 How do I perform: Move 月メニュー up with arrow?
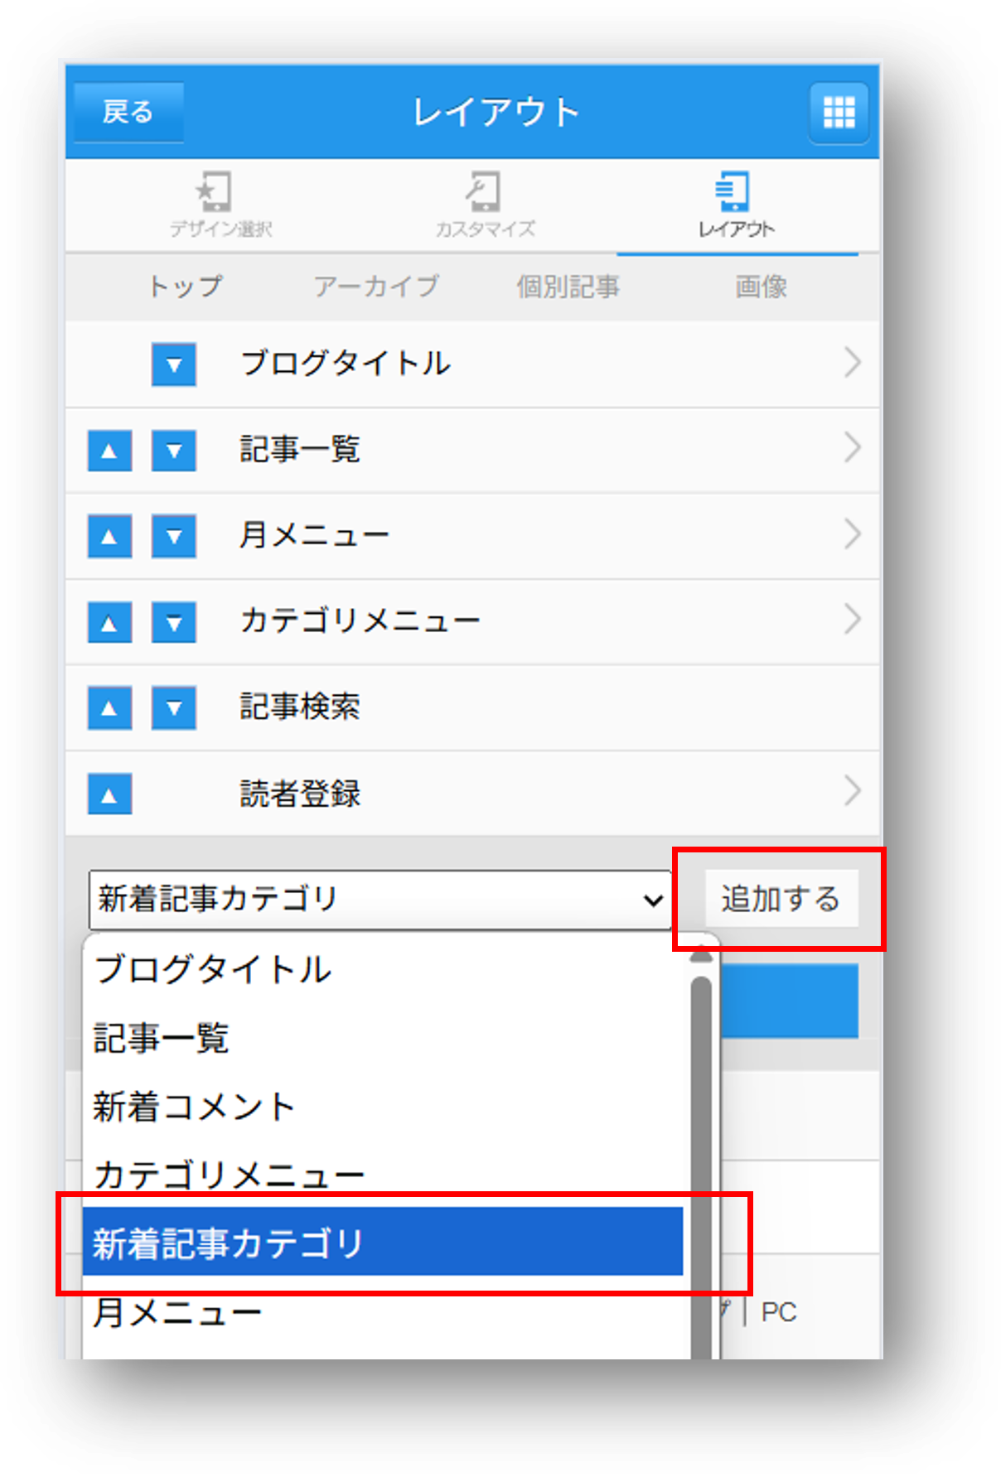(x=109, y=536)
